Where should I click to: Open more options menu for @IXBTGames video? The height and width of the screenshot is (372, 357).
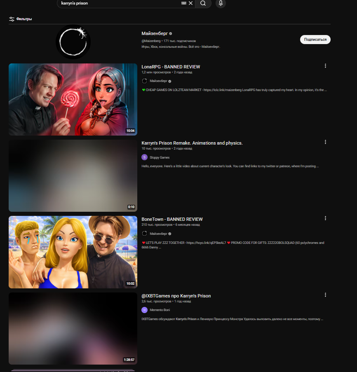click(x=325, y=295)
